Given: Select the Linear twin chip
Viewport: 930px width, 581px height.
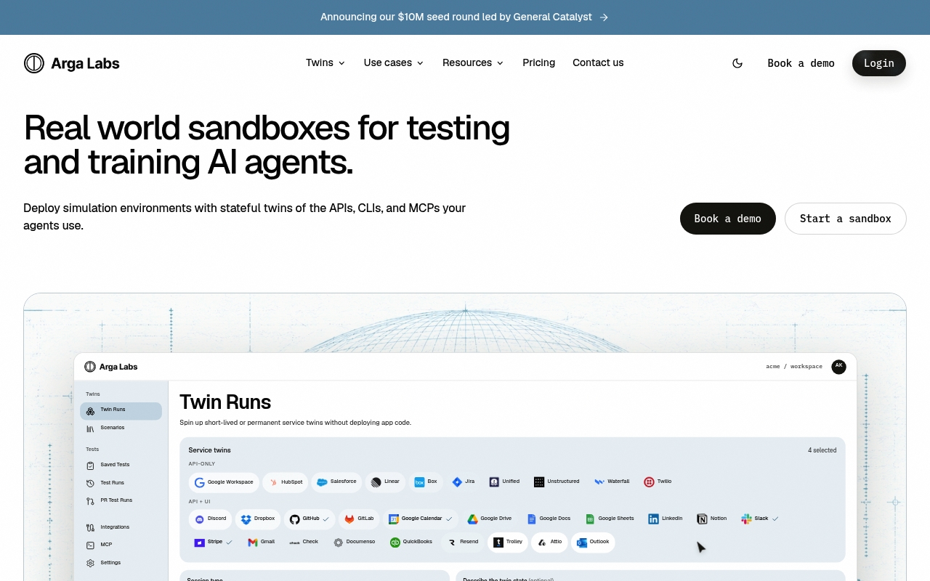Looking at the screenshot, I should click(385, 482).
